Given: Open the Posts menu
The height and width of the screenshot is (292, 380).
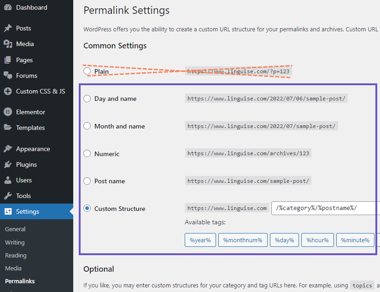Looking at the screenshot, I should [x=23, y=28].
